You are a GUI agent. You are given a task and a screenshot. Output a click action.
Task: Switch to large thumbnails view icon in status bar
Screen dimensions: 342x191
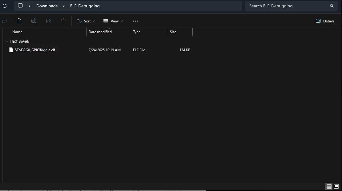pyautogui.click(x=336, y=186)
